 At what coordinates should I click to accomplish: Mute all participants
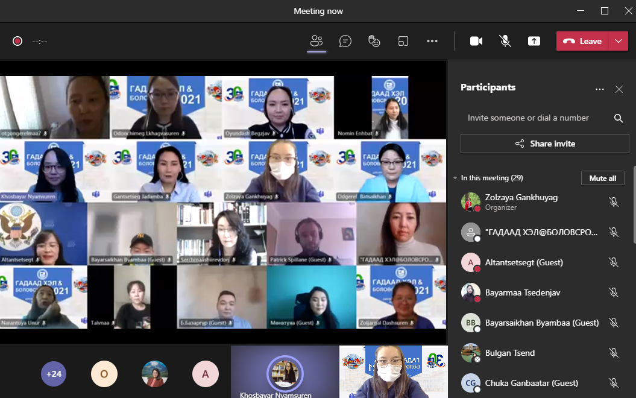[603, 178]
